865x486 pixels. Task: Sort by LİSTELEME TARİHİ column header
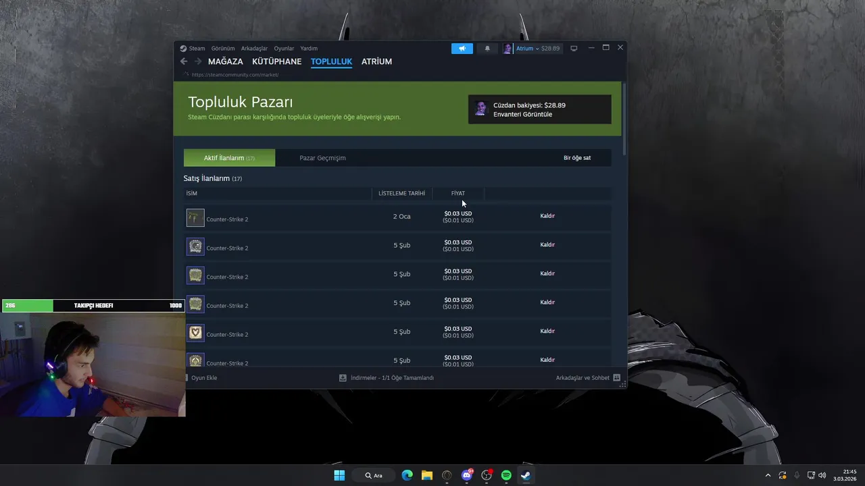[x=401, y=194]
